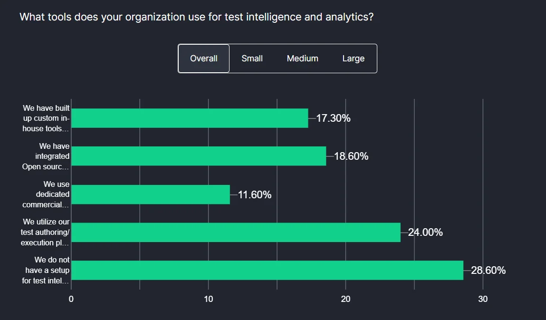The width and height of the screenshot is (546, 320).
Task: Click the 24.00% data label
Action: click(423, 232)
